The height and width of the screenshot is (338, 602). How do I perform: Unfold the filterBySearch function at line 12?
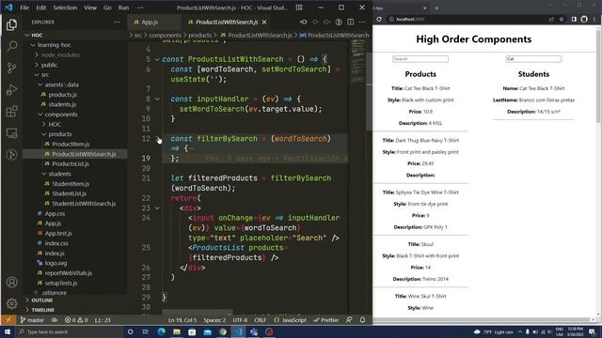(157, 139)
